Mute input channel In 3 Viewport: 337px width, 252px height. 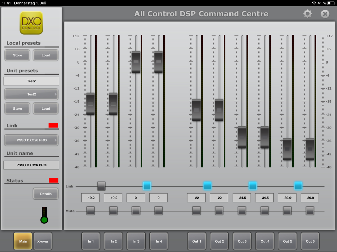[x=136, y=211]
